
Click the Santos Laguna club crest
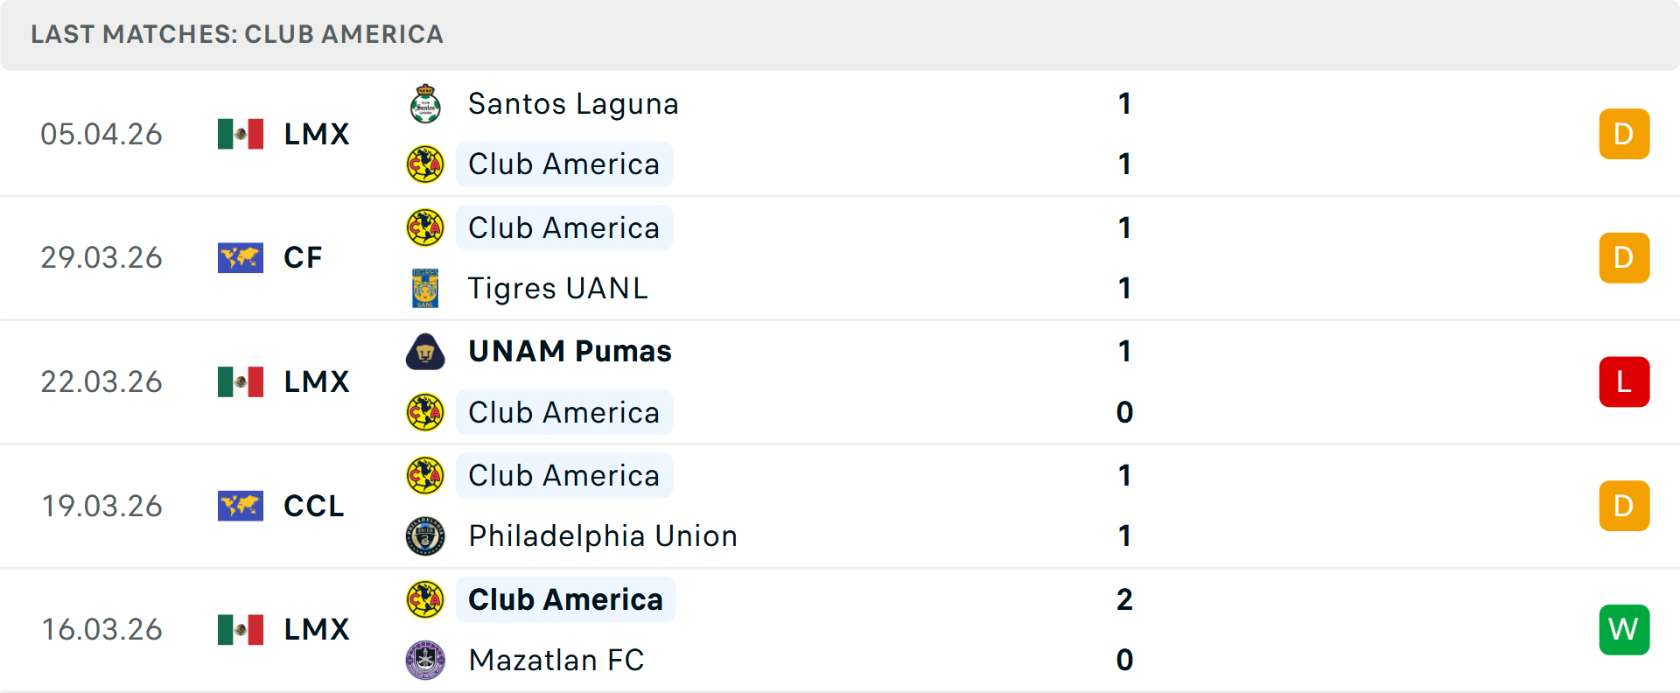click(426, 103)
